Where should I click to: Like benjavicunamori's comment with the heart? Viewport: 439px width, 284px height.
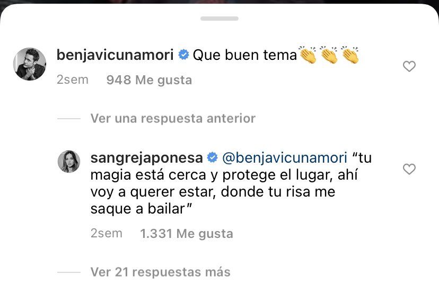tap(409, 66)
